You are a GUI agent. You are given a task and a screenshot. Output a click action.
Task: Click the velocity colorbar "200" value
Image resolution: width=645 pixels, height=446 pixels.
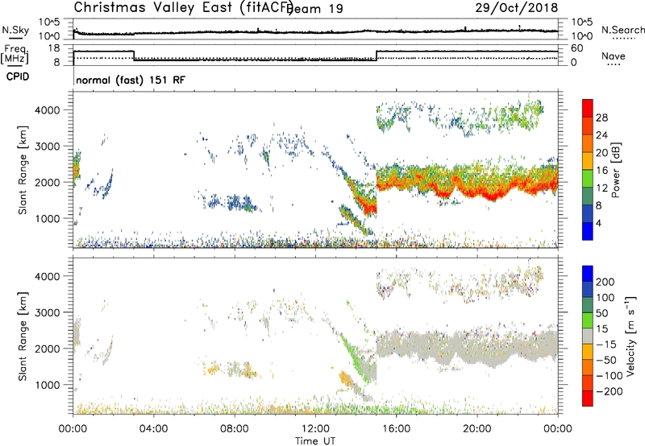point(605,282)
